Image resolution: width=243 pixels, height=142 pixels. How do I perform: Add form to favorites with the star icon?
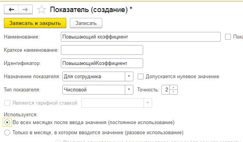(x=41, y=10)
